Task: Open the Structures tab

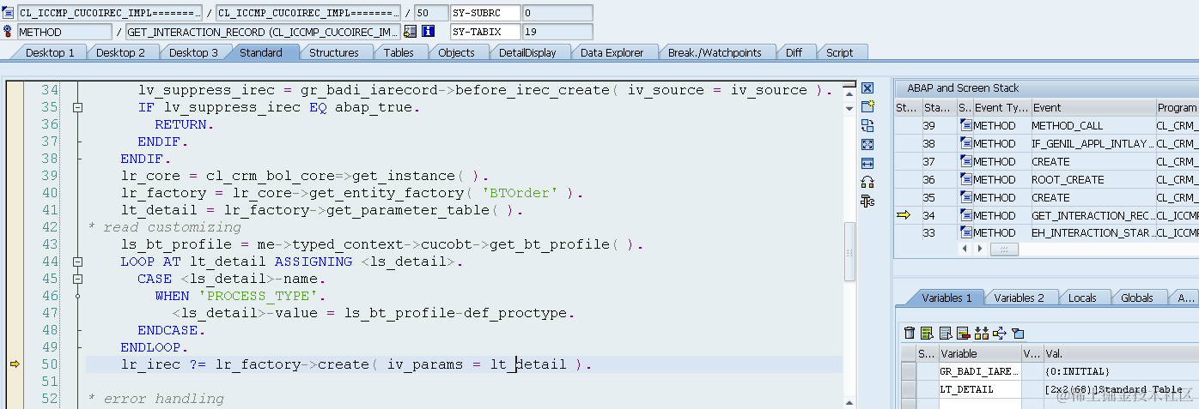Action: point(334,52)
